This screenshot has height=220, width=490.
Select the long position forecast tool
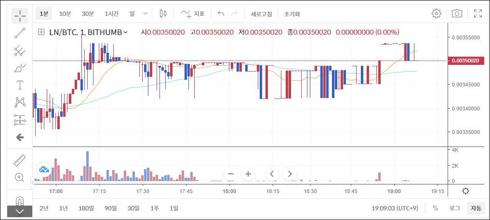click(20, 120)
